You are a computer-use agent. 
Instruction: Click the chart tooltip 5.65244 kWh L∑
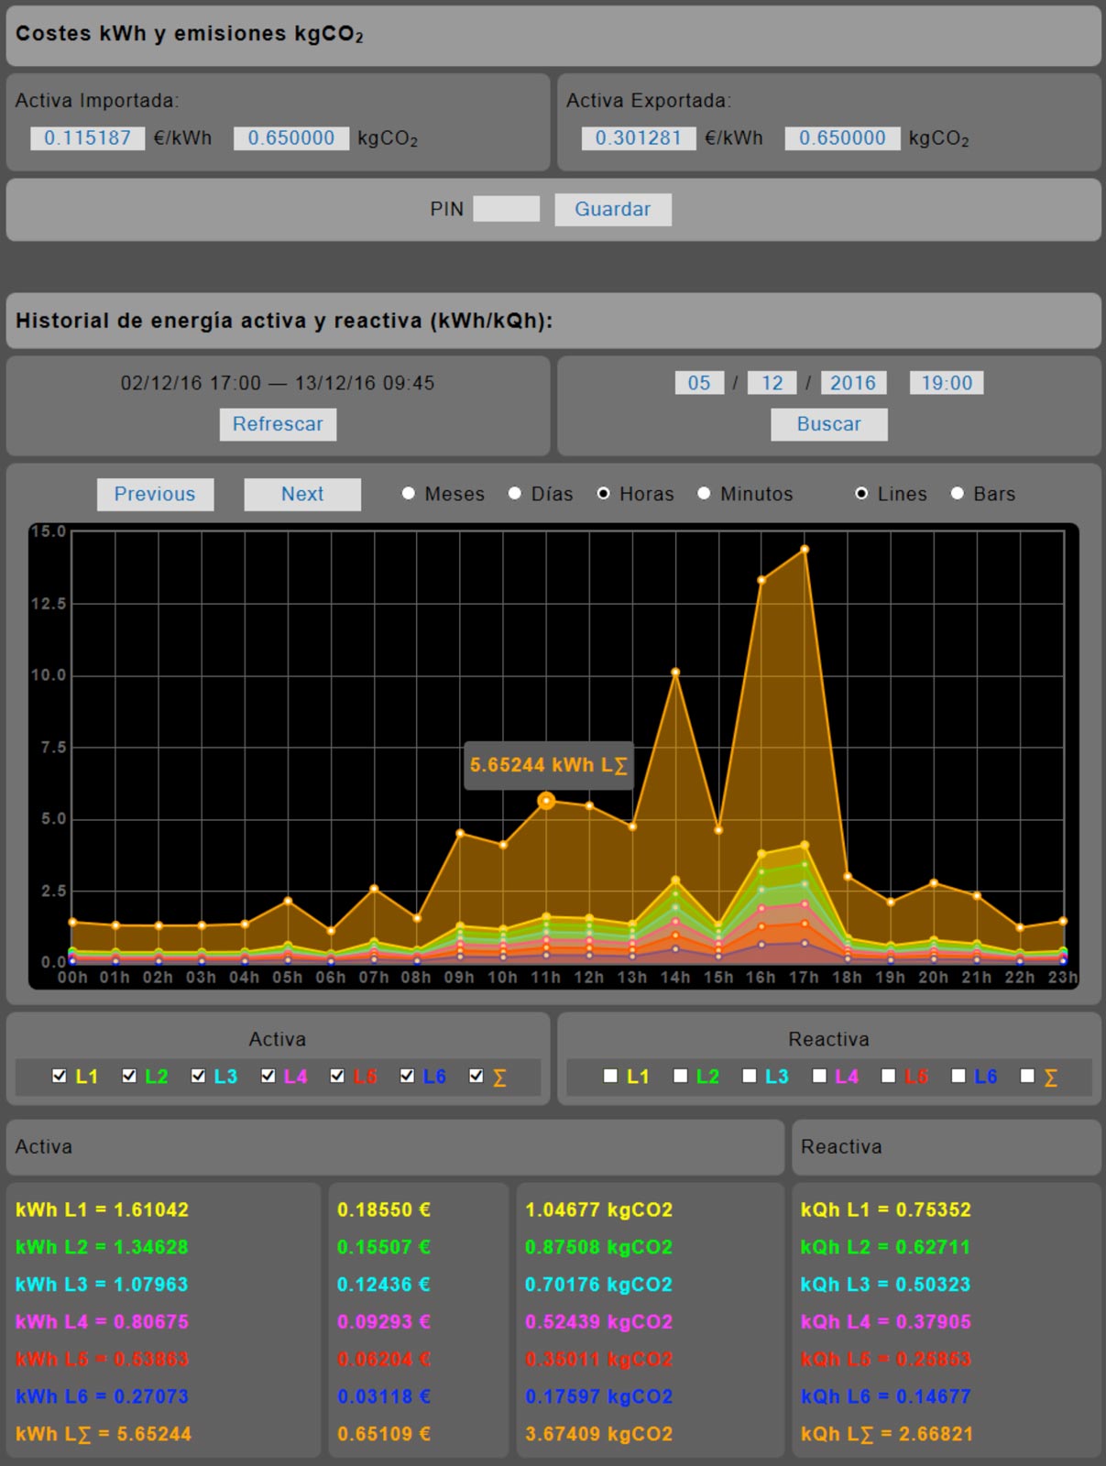pyautogui.click(x=549, y=765)
